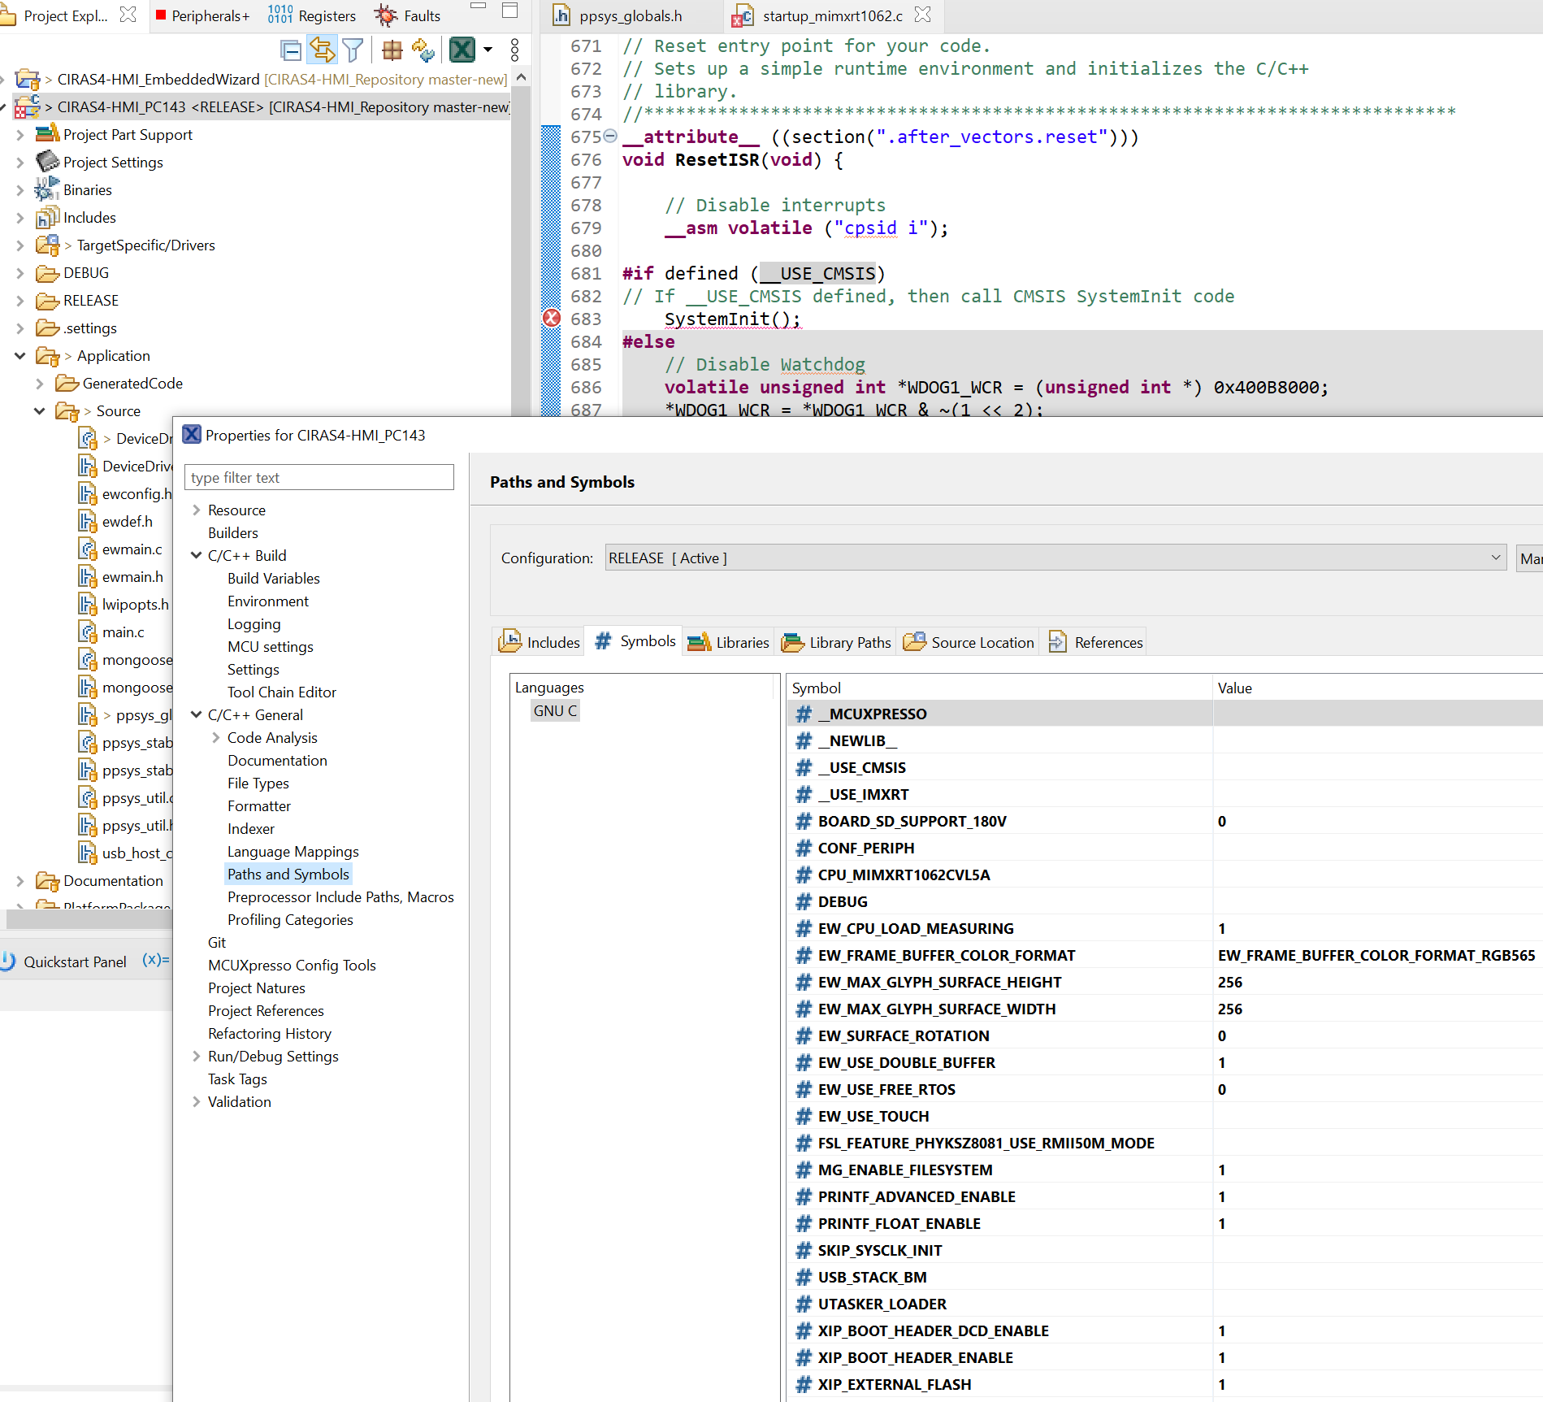Image resolution: width=1543 pixels, height=1402 pixels.
Task: Click the type filter text field
Action: (x=319, y=477)
